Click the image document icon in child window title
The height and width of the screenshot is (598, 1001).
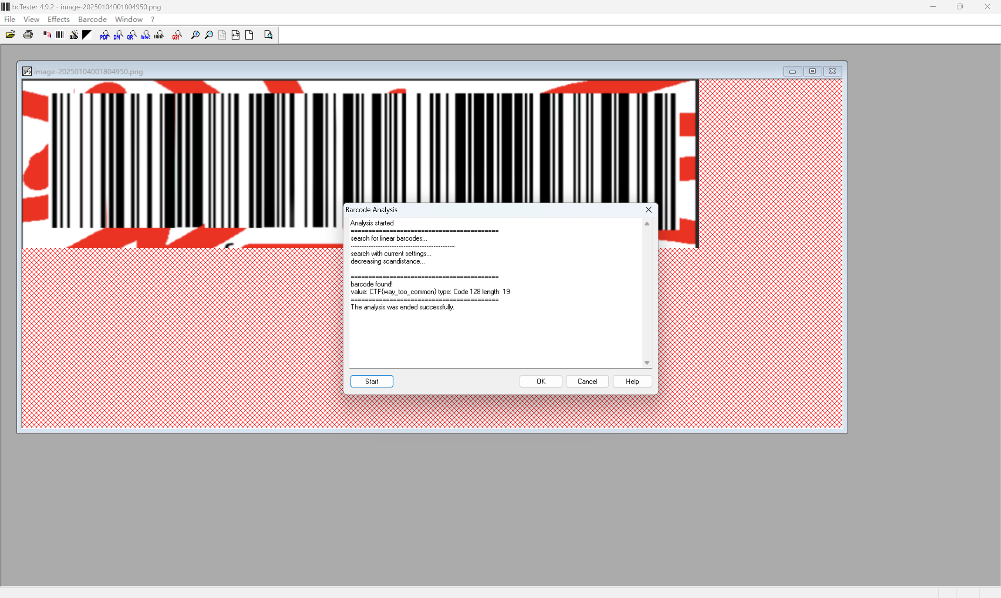(27, 71)
